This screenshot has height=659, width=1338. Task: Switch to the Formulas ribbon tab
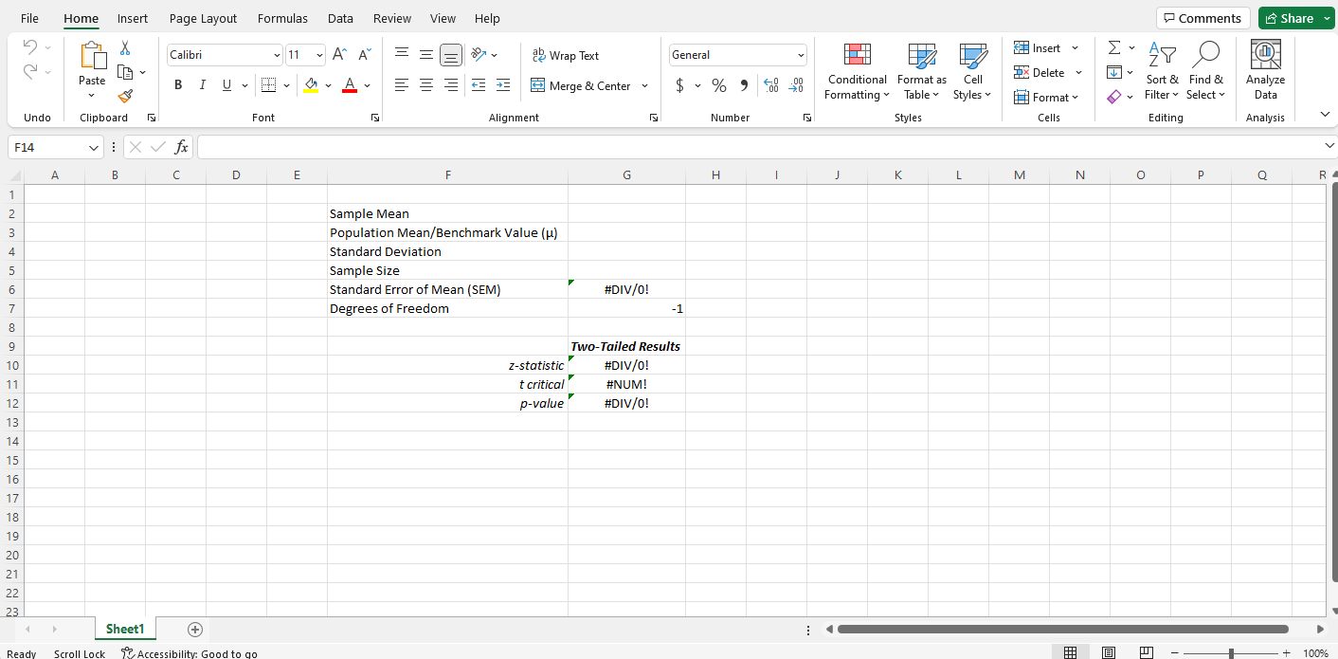(x=282, y=18)
